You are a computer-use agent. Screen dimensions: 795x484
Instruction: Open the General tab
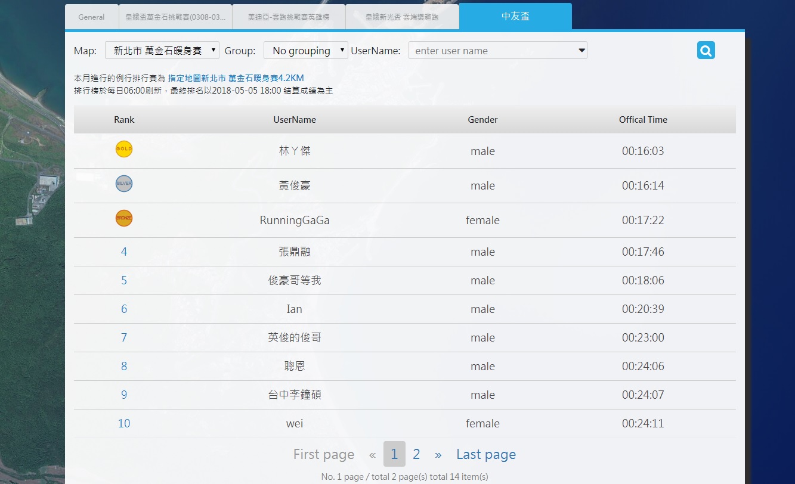[x=92, y=17]
